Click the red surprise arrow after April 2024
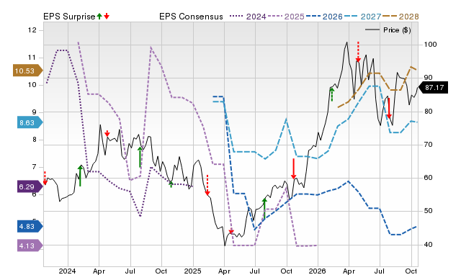The width and height of the screenshot is (461, 275). [107, 133]
